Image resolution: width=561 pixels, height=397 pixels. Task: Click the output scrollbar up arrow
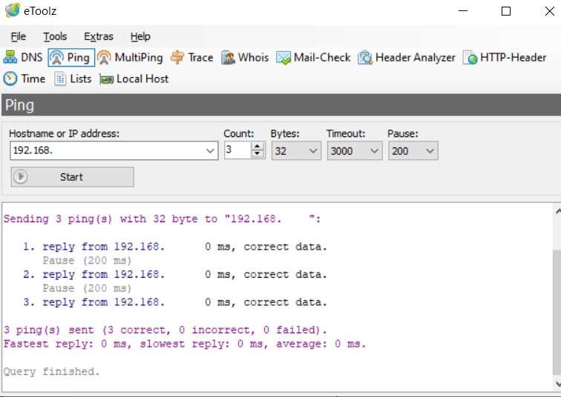tap(557, 211)
